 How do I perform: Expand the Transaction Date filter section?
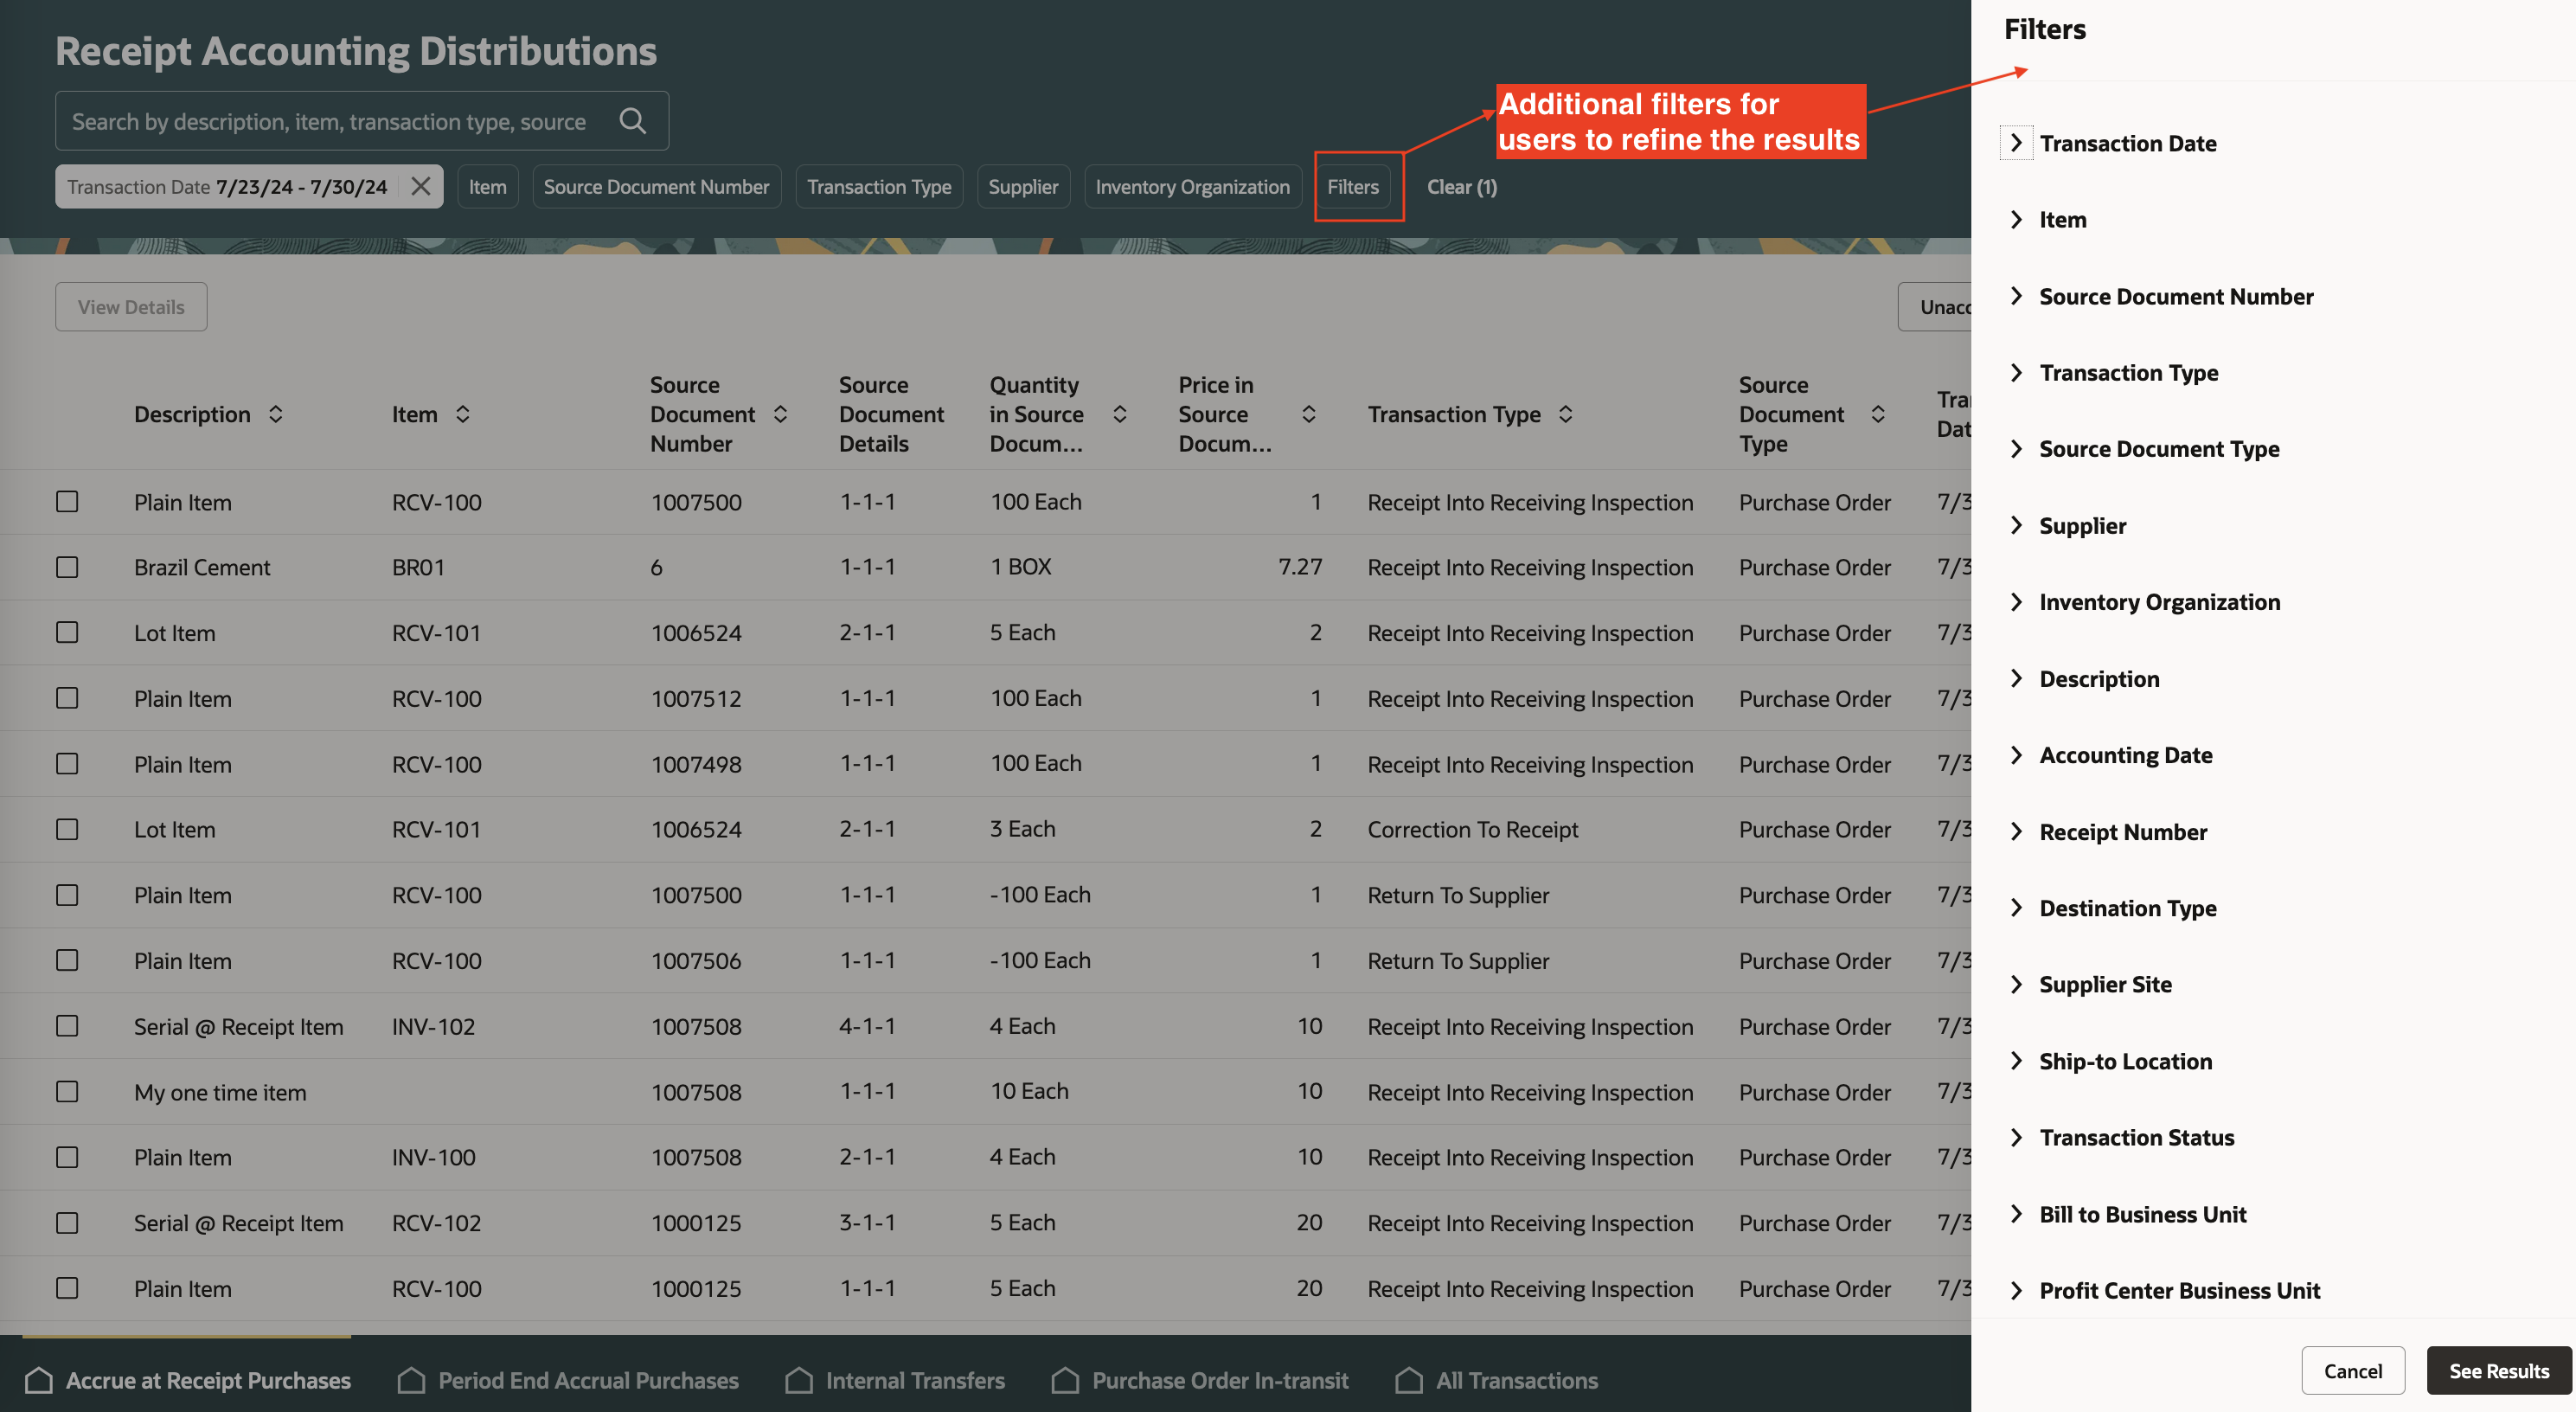point(2016,143)
